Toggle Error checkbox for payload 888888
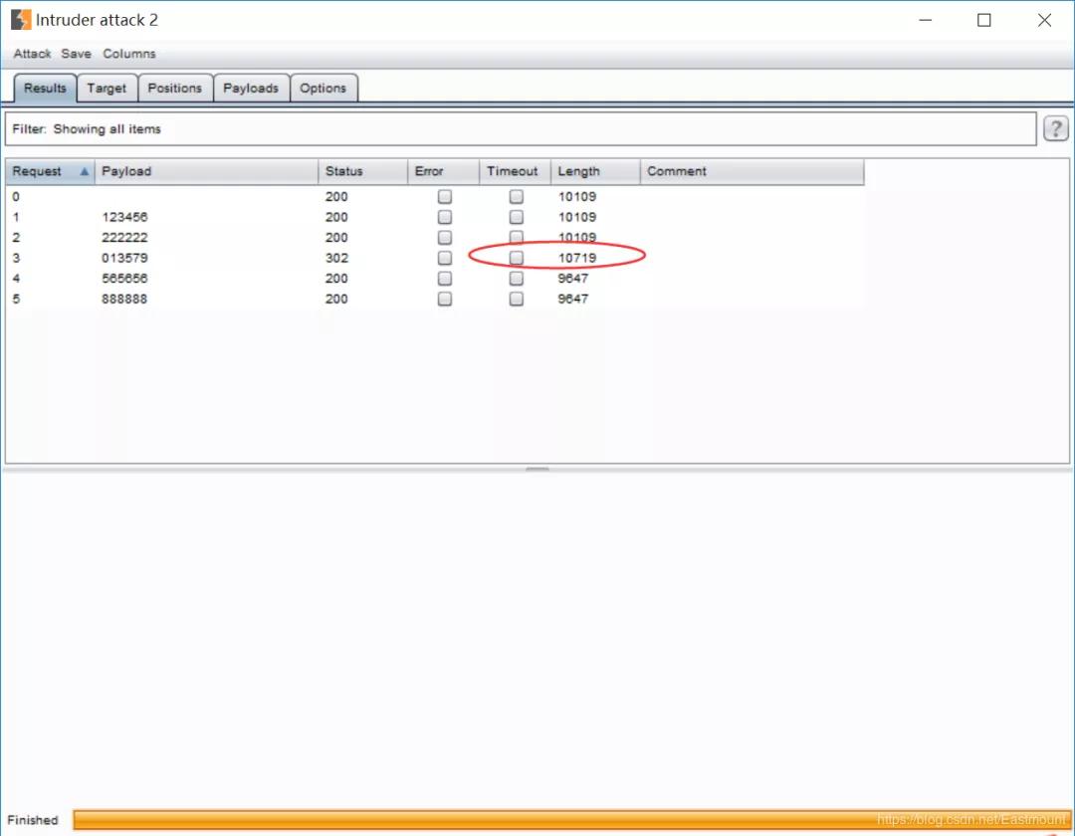Viewport: 1075px width, 836px height. [445, 299]
